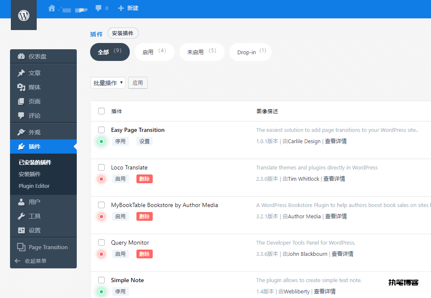Open 设置 sliders icon
Viewport: 431px width, 298px height.
tap(21, 230)
